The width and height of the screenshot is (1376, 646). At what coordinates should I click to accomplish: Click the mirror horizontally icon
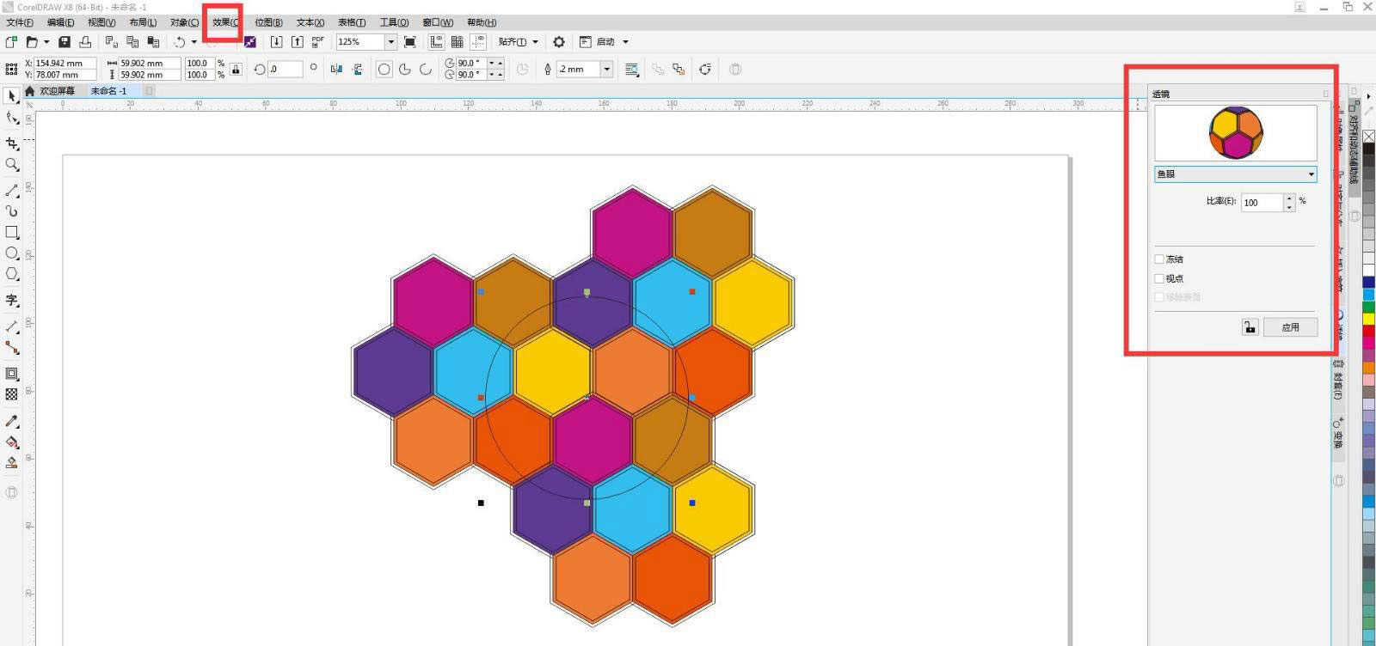coord(336,69)
